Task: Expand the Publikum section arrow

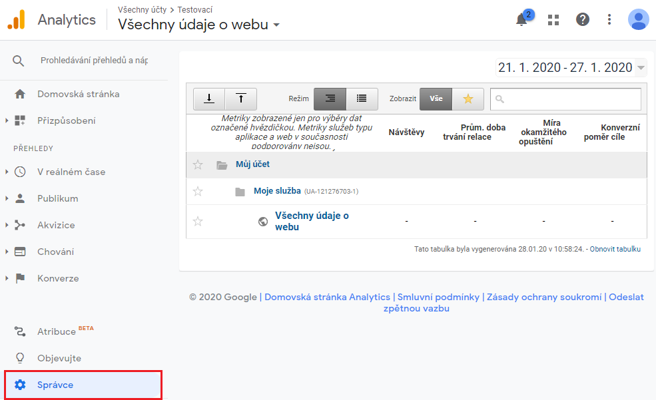Action: click(x=7, y=198)
